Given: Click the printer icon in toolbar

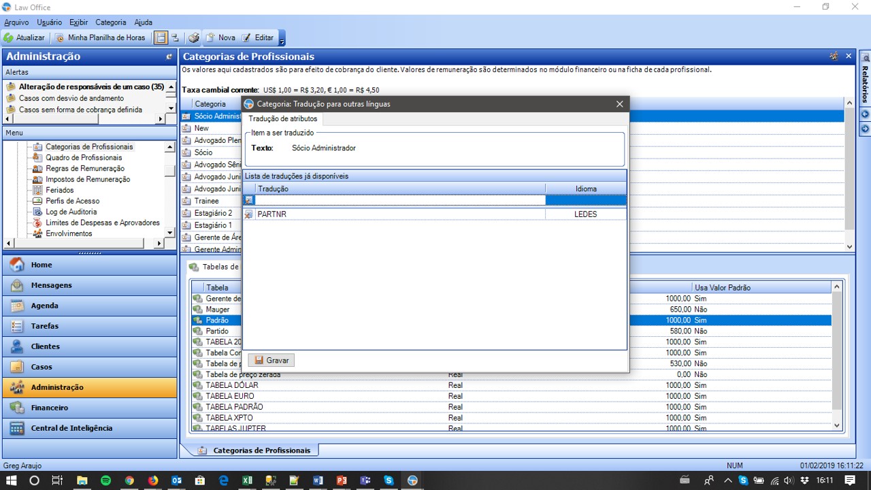Looking at the screenshot, I should [194, 38].
